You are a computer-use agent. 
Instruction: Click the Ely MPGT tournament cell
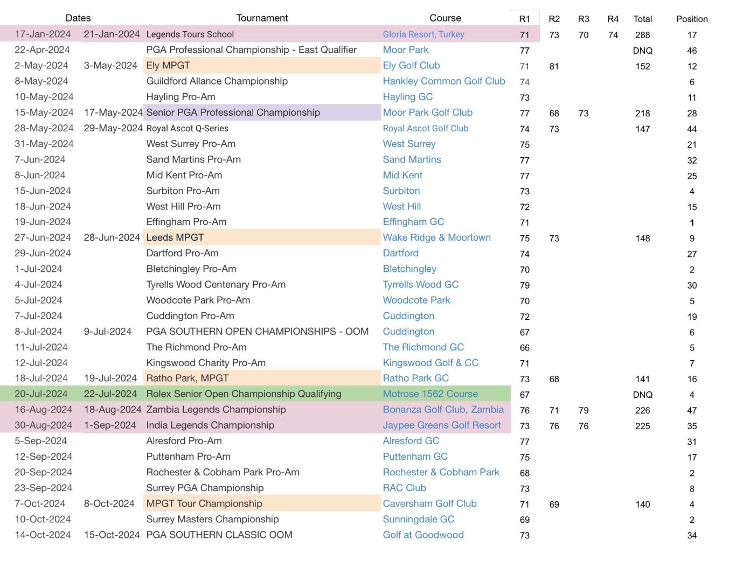[x=262, y=65]
